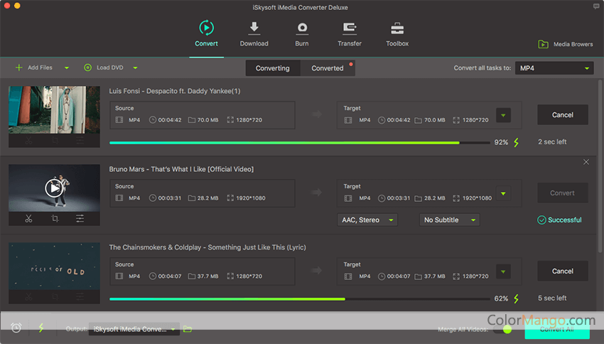Open the Burn disc section
This screenshot has width=604, height=344.
coord(302,28)
